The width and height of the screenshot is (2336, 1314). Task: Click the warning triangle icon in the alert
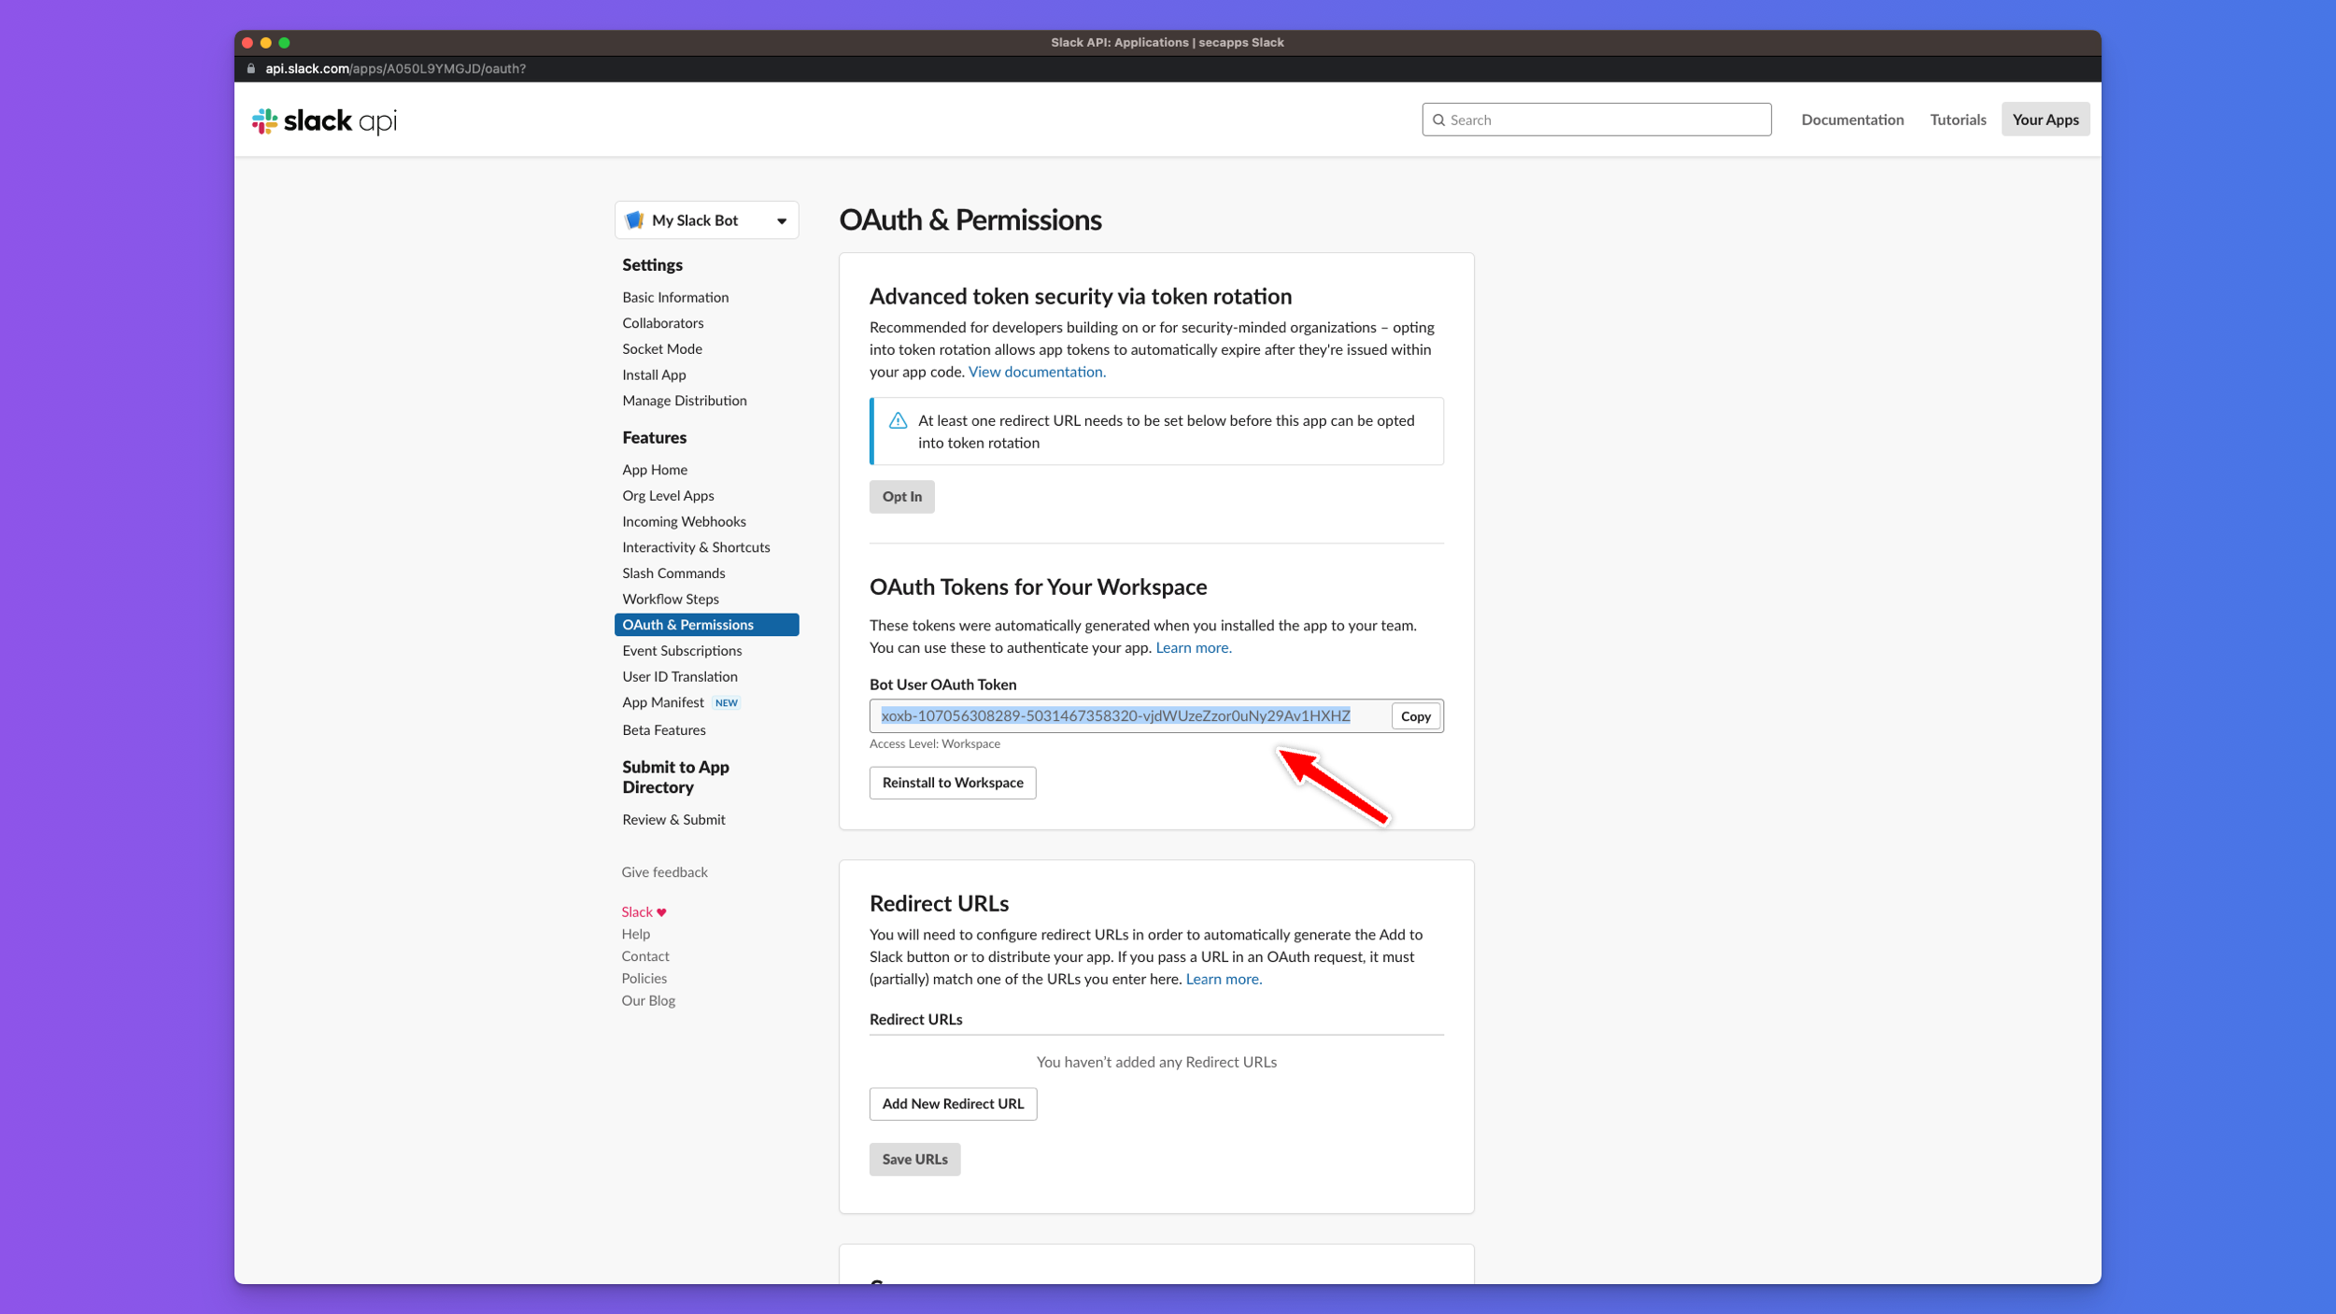click(898, 421)
